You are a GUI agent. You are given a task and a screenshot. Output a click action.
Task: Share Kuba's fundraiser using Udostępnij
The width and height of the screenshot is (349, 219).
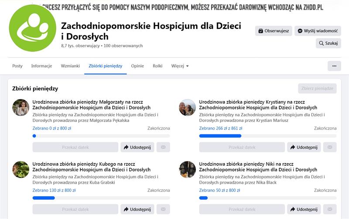[137, 209]
